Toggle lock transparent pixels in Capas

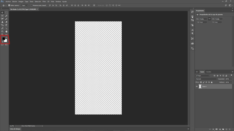tap(201, 82)
